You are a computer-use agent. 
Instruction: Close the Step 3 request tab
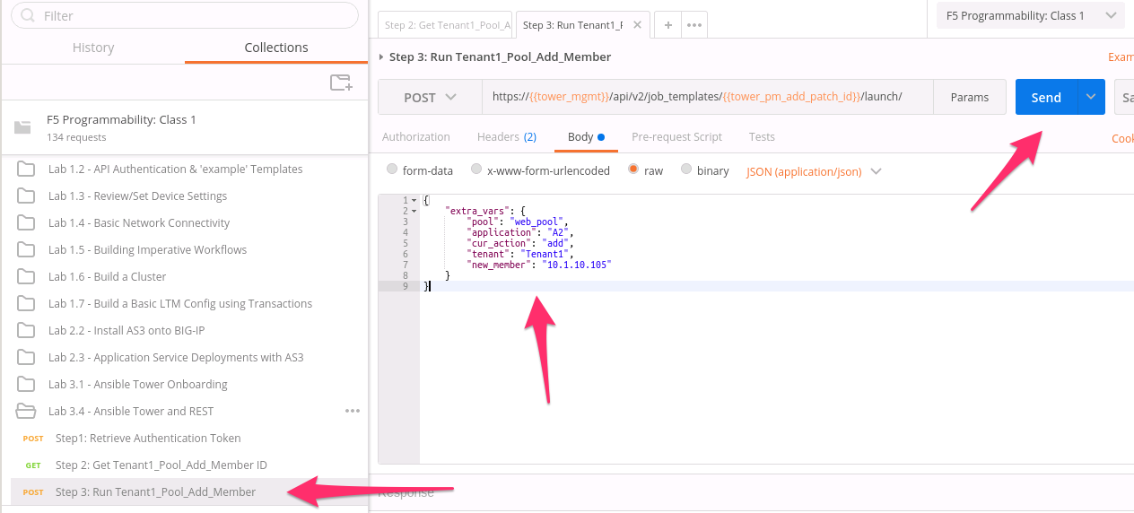(x=637, y=25)
